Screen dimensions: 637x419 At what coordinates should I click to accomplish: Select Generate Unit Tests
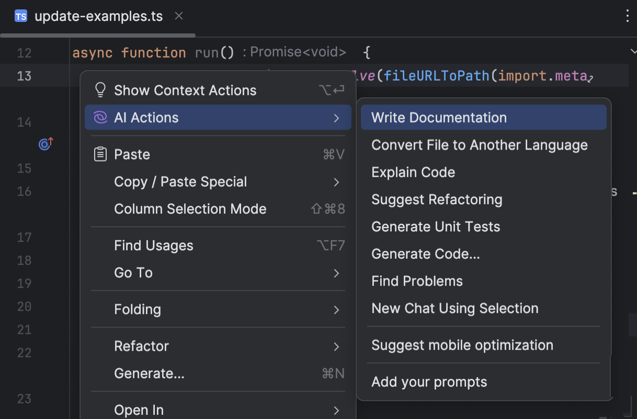tap(436, 227)
